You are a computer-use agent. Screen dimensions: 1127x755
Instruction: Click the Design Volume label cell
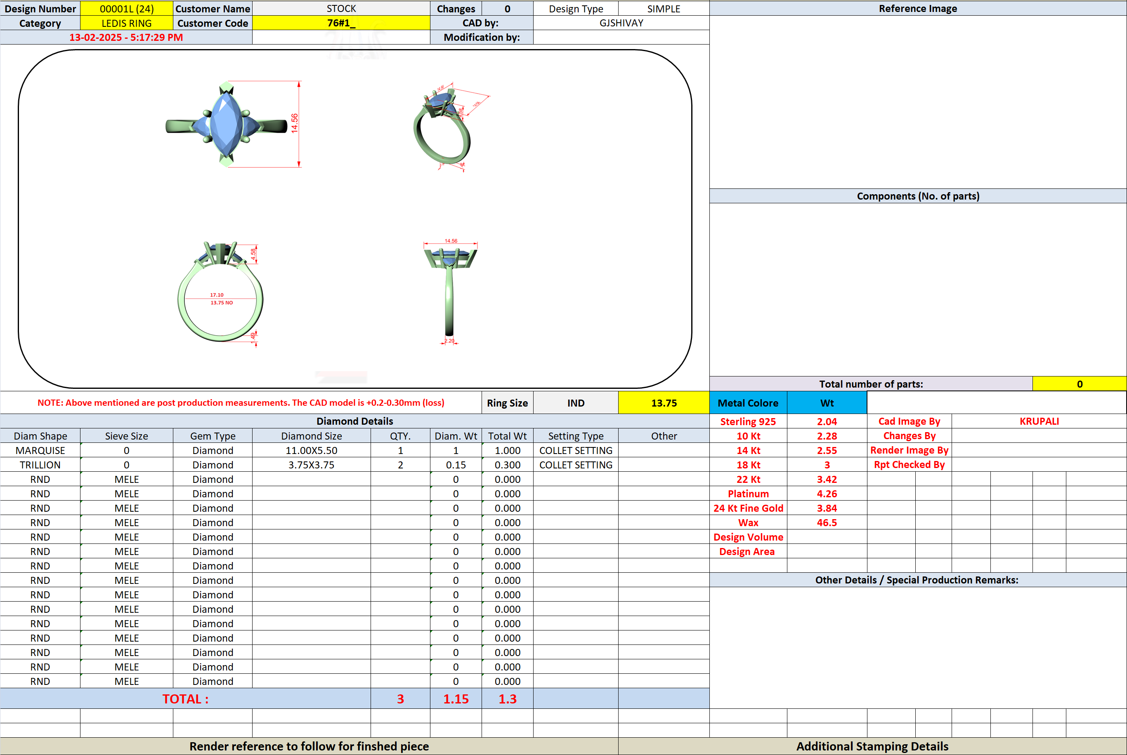(748, 537)
